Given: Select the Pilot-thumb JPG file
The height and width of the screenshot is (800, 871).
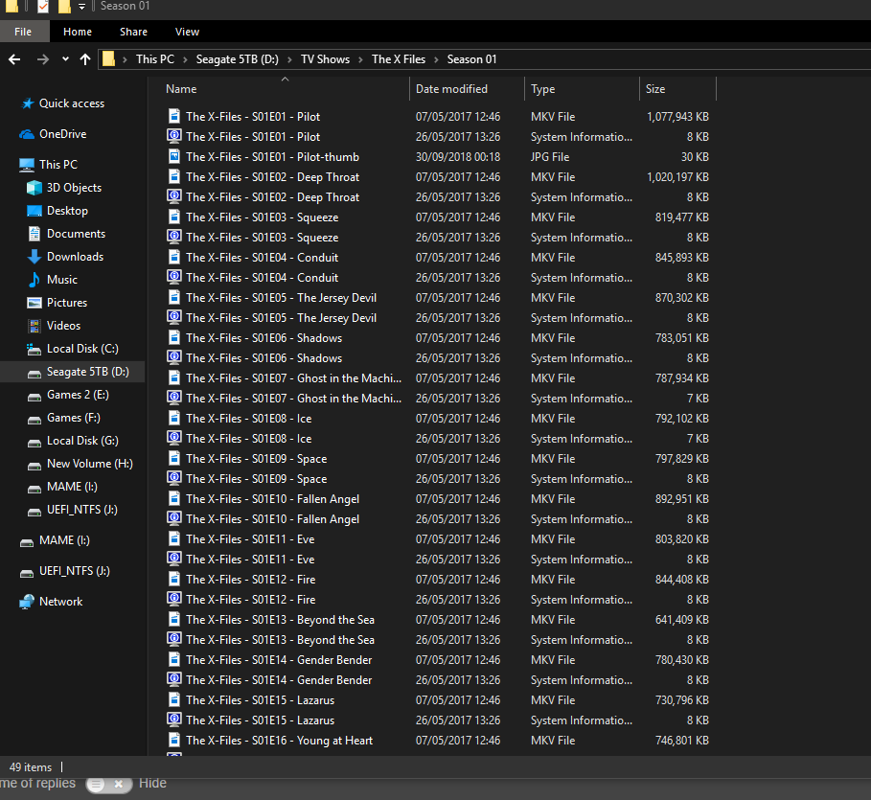Looking at the screenshot, I should point(253,157).
